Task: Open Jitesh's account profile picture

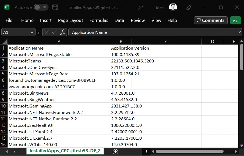Action: pos(173,7)
